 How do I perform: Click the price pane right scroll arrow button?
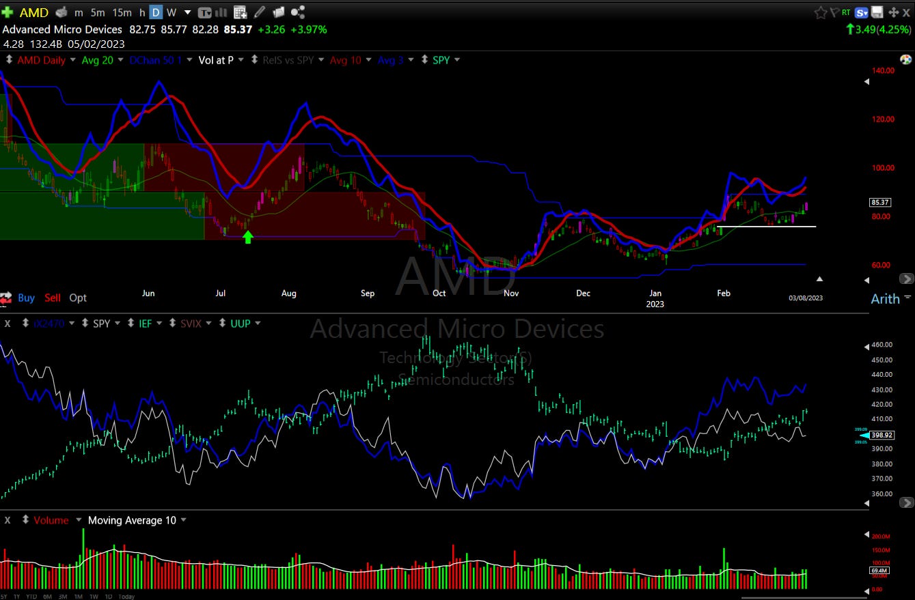(907, 278)
